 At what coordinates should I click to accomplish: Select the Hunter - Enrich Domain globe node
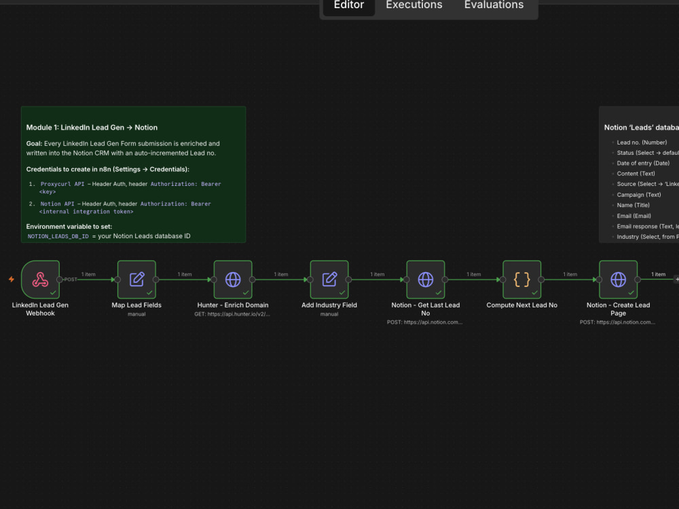233,280
